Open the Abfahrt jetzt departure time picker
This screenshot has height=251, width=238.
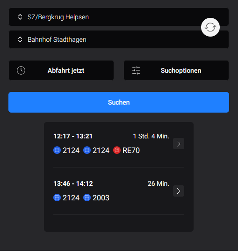tap(61, 70)
